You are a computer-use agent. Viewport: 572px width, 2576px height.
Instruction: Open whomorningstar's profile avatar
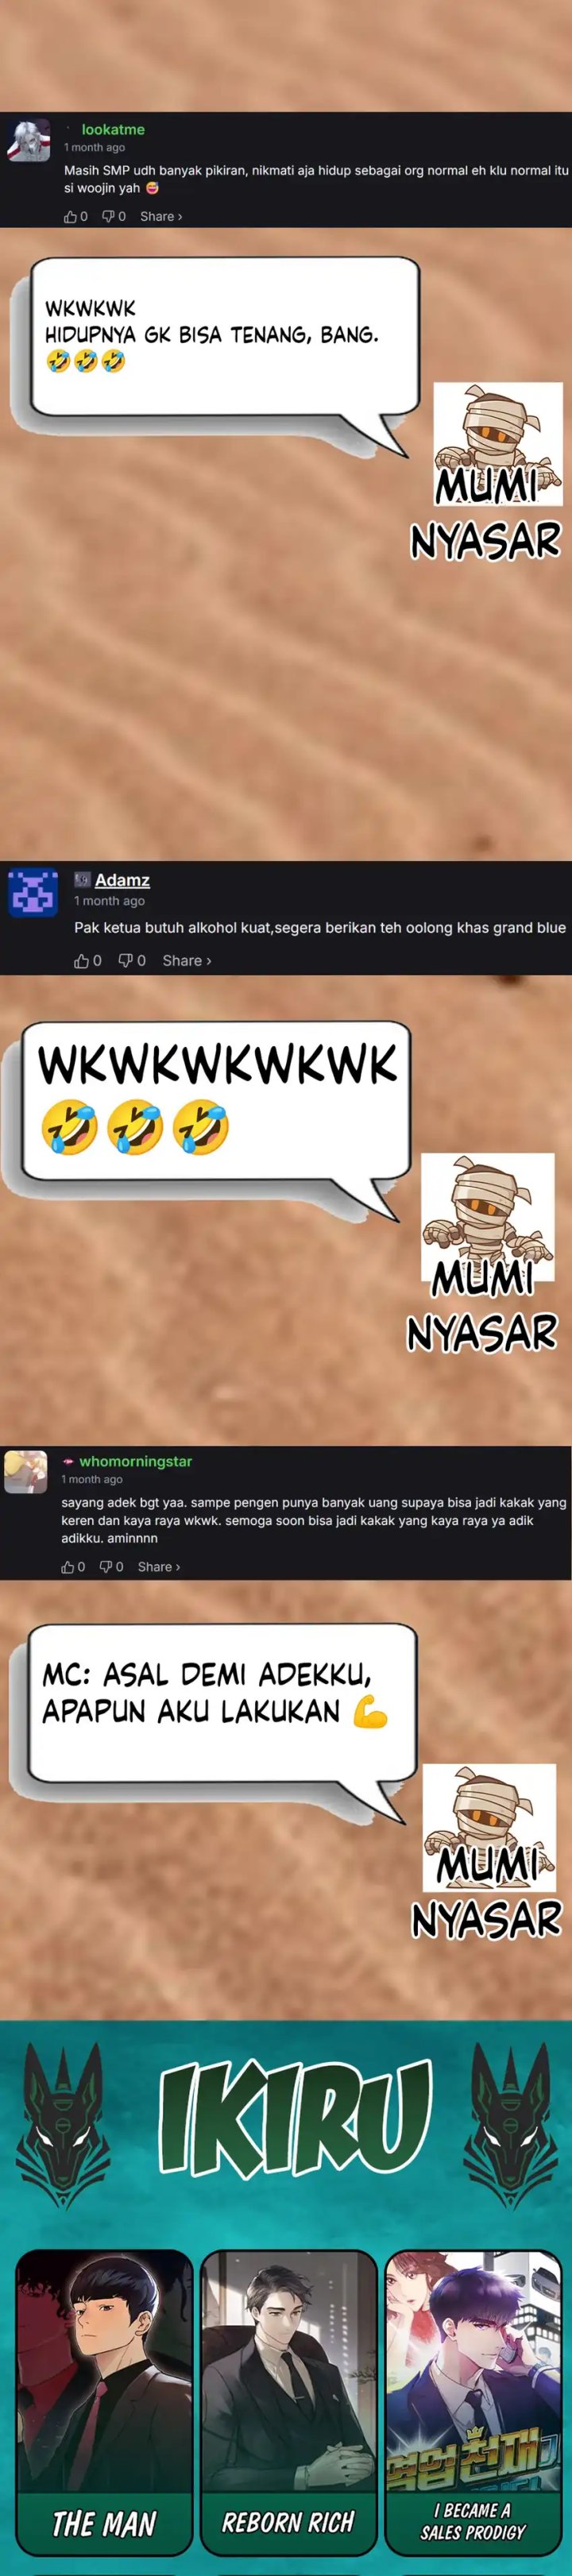click(x=26, y=1472)
